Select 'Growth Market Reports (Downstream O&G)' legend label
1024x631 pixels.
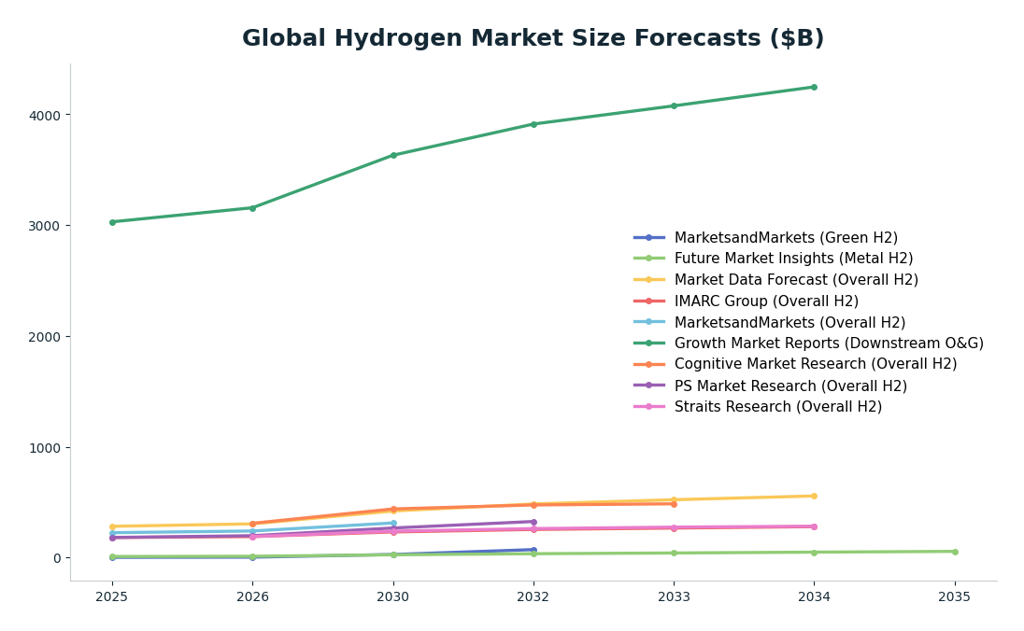(x=829, y=344)
